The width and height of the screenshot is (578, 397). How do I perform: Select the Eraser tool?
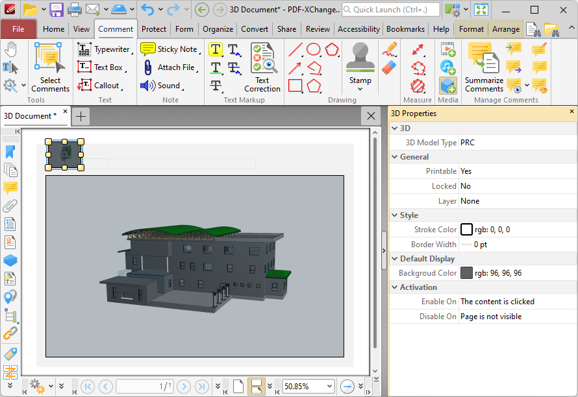tap(389, 67)
